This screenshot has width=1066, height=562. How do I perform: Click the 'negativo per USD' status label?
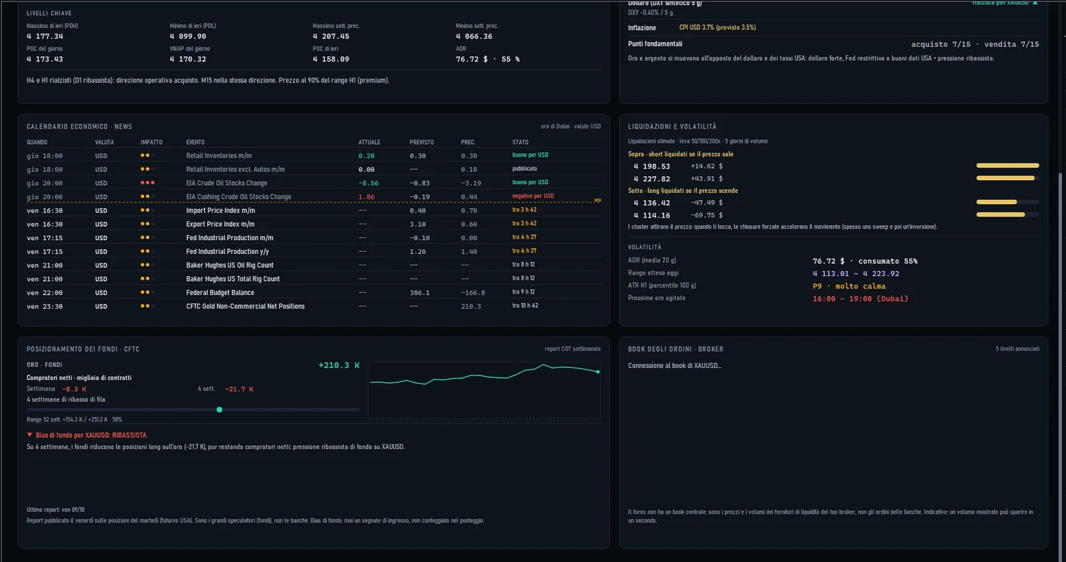click(533, 196)
